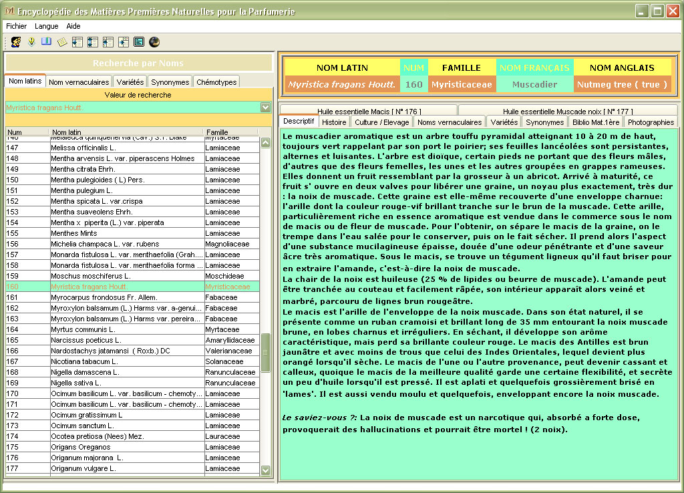Select row Melissa officinalis L.
This screenshot has width=684, height=493.
pos(133,148)
